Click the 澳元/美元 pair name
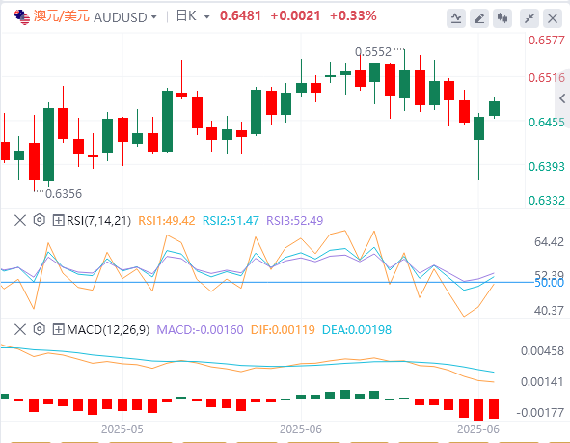 tap(61, 16)
